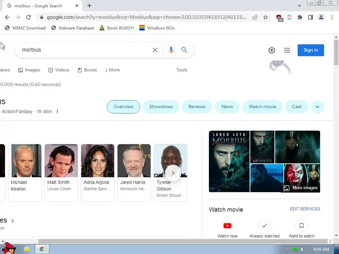Expand the More search categories
Image resolution: width=339 pixels, height=254 pixels.
112,70
